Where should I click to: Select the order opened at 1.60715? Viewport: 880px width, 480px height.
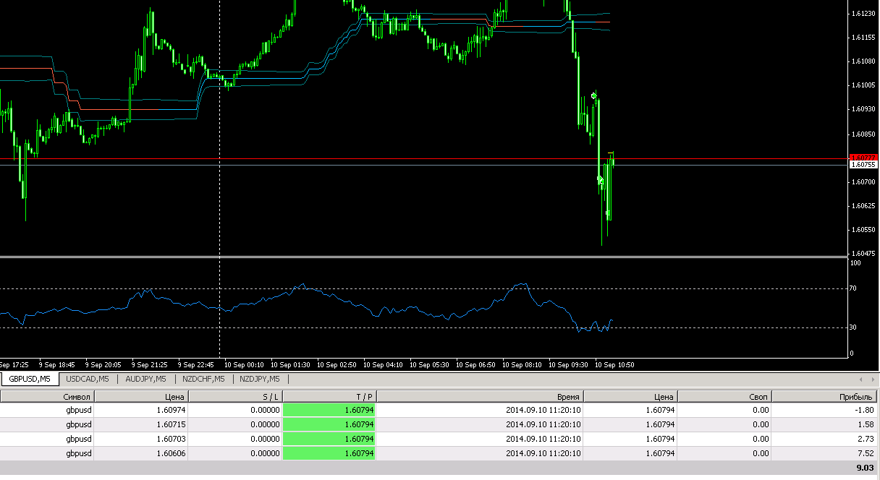439,424
